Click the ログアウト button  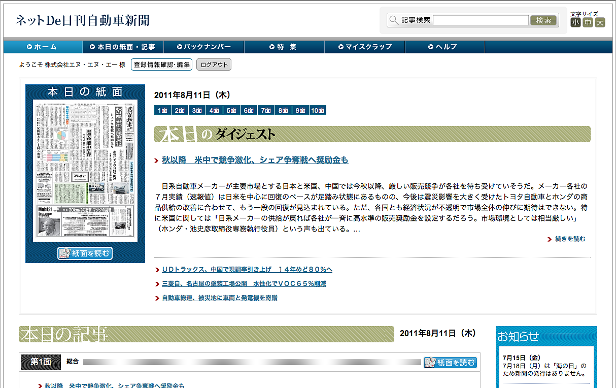[214, 64]
